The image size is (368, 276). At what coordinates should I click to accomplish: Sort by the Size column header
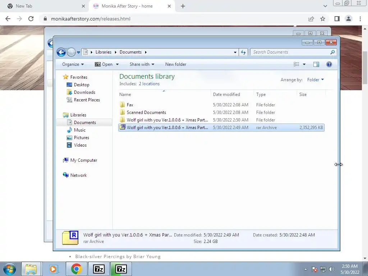311,95
